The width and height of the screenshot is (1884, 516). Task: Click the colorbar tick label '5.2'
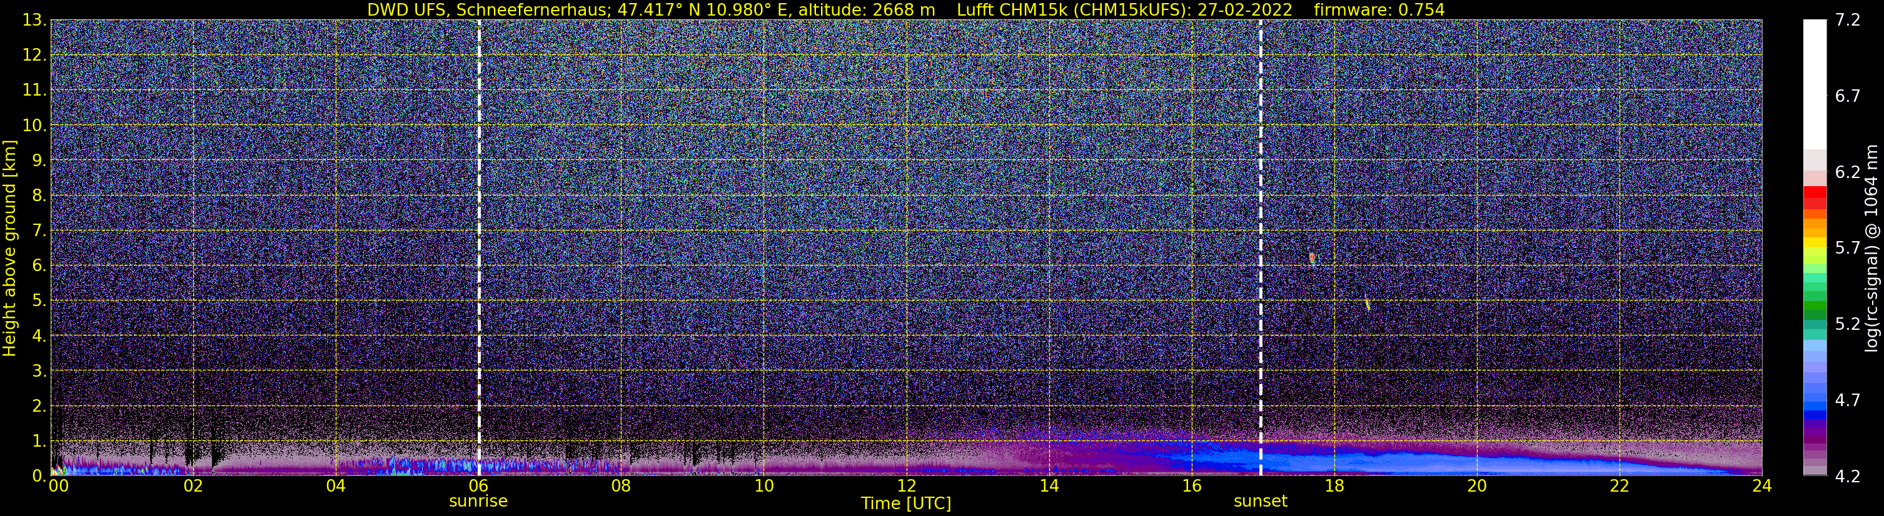point(1848,324)
